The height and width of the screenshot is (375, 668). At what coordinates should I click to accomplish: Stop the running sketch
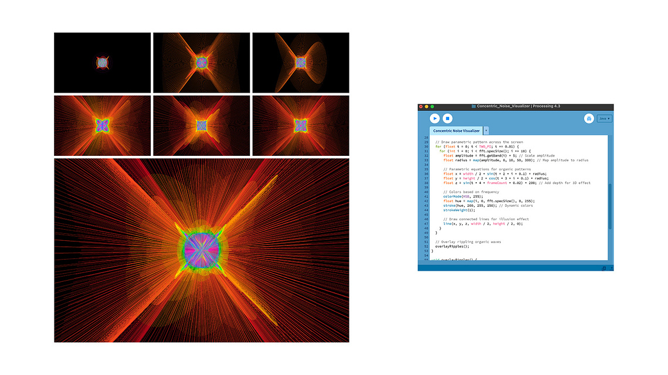pos(447,118)
